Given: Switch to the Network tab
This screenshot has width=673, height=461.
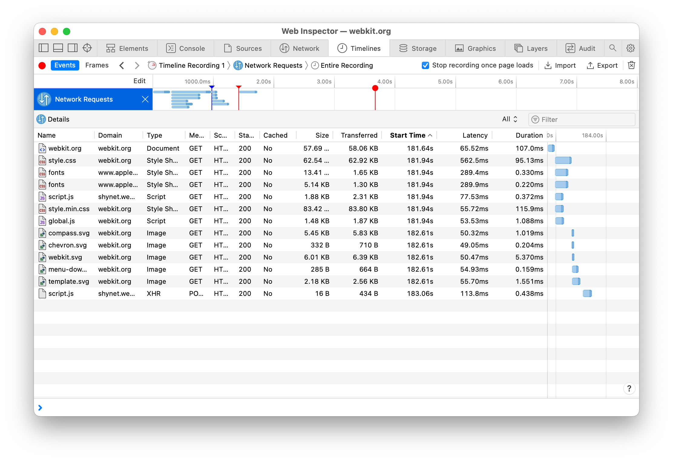Looking at the screenshot, I should pyautogui.click(x=300, y=48).
